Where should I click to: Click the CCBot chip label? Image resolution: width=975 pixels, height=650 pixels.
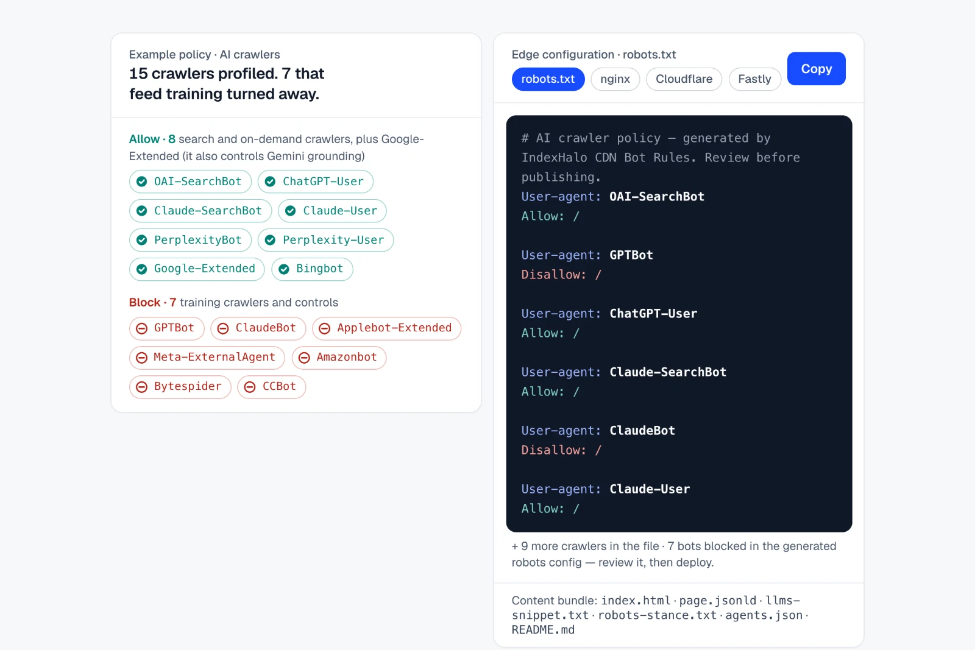(279, 386)
